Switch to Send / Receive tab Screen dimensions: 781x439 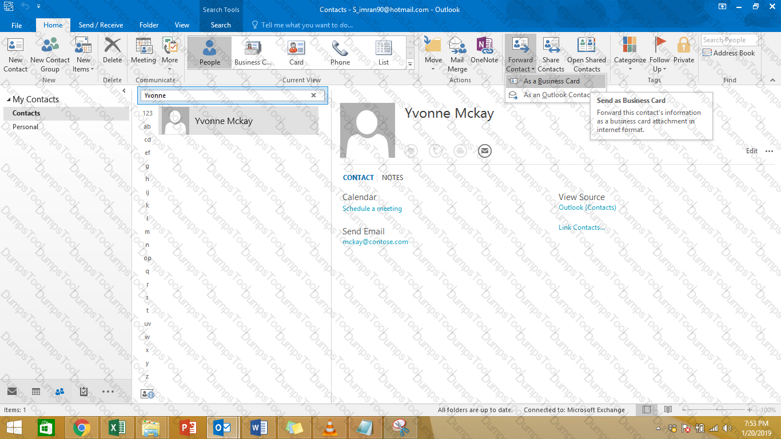tap(101, 25)
